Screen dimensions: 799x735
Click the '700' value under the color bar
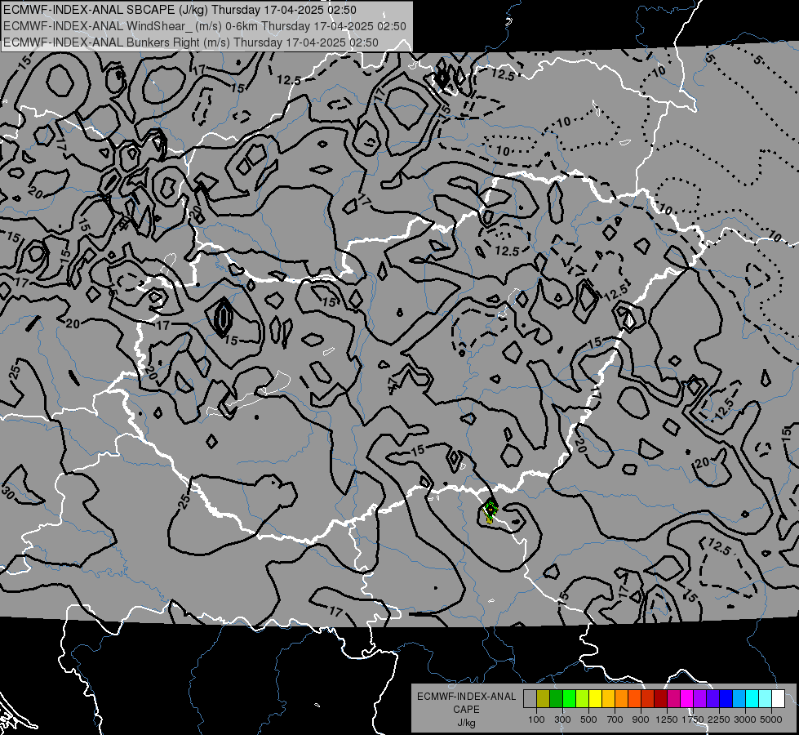point(615,719)
